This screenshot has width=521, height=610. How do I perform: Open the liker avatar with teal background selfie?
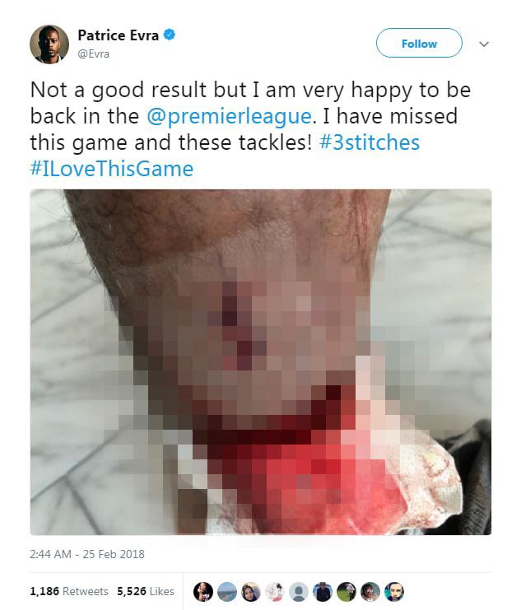394,592
